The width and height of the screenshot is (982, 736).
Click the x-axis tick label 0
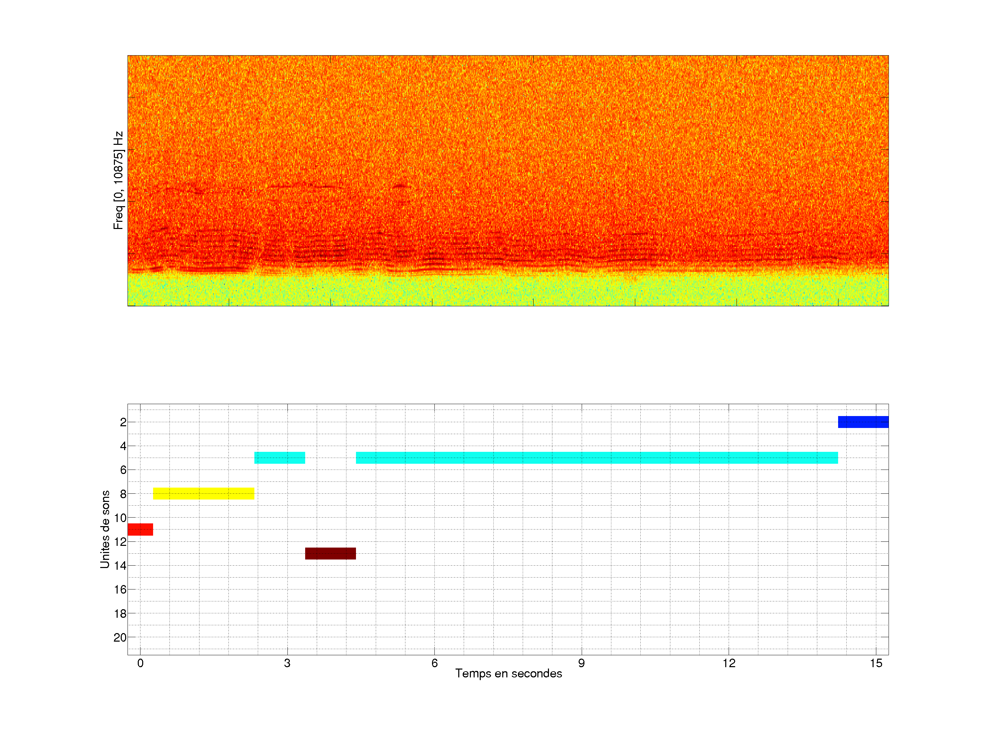(x=140, y=663)
